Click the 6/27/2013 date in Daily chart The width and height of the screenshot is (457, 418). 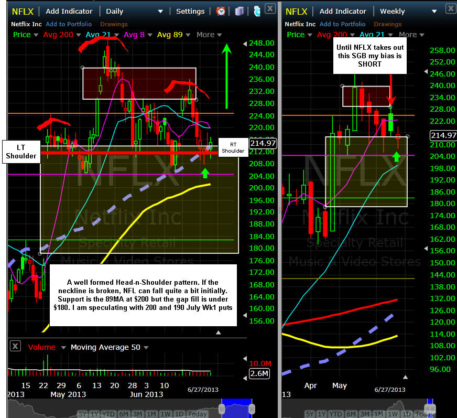click(203, 389)
